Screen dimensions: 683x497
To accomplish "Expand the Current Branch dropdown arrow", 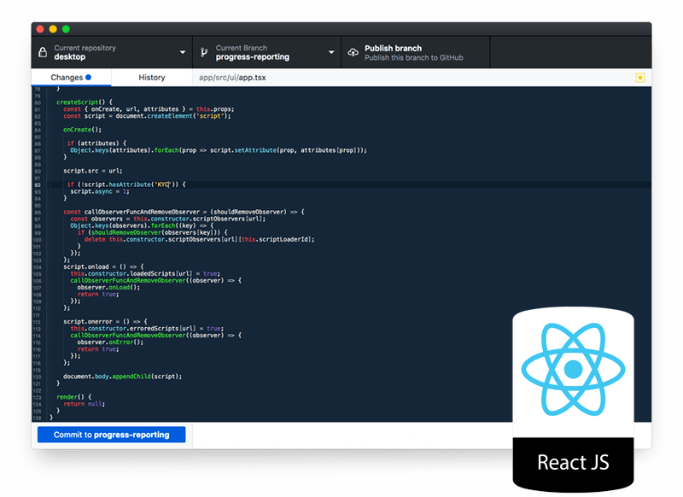I will [x=331, y=52].
